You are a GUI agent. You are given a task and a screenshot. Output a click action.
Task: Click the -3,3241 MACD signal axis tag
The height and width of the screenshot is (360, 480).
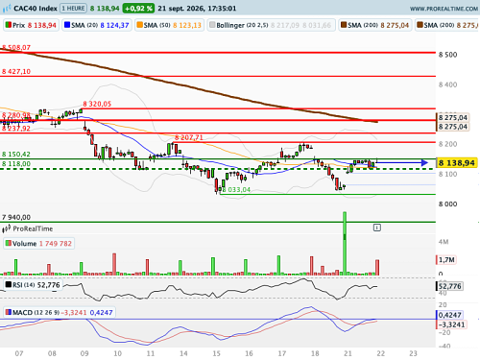pyautogui.click(x=451, y=324)
